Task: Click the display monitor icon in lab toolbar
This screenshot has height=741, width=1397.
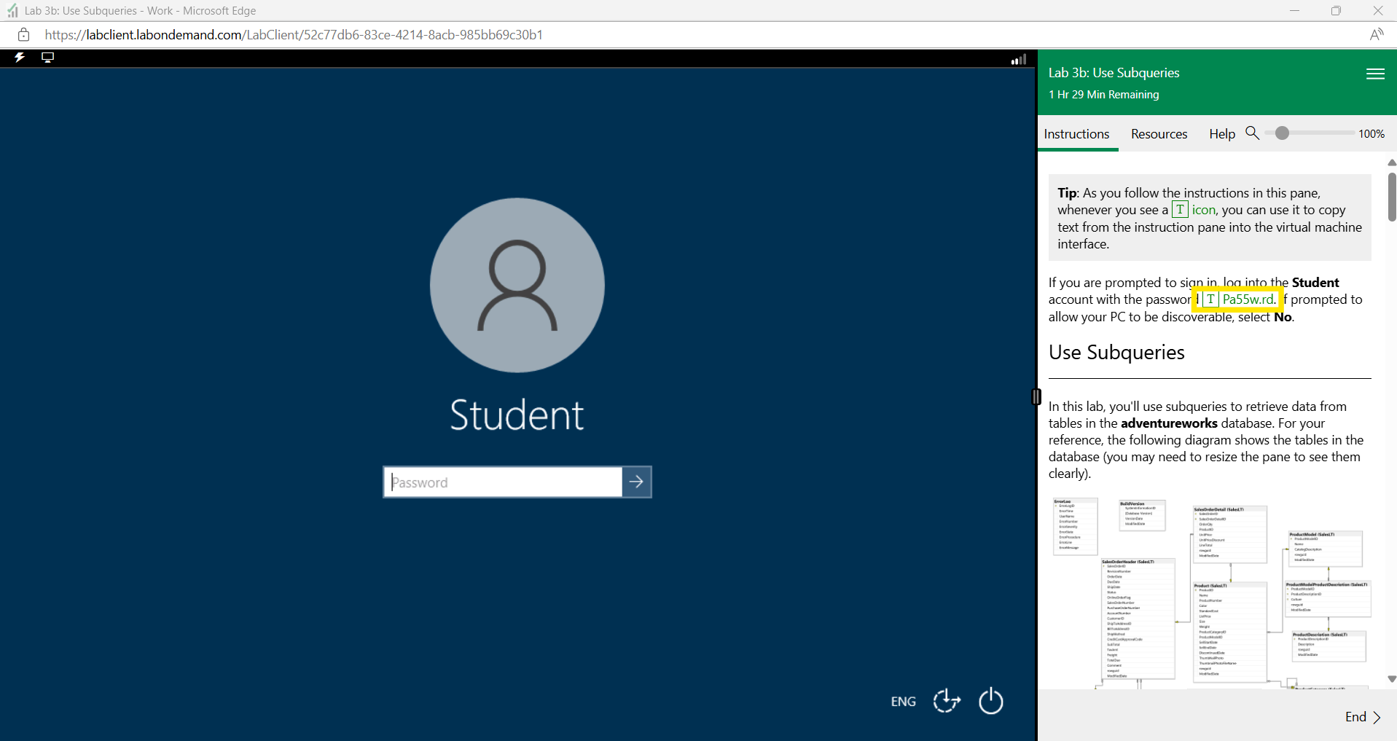Action: point(48,58)
